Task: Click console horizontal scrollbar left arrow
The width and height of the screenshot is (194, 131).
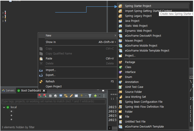Action: point(110,128)
